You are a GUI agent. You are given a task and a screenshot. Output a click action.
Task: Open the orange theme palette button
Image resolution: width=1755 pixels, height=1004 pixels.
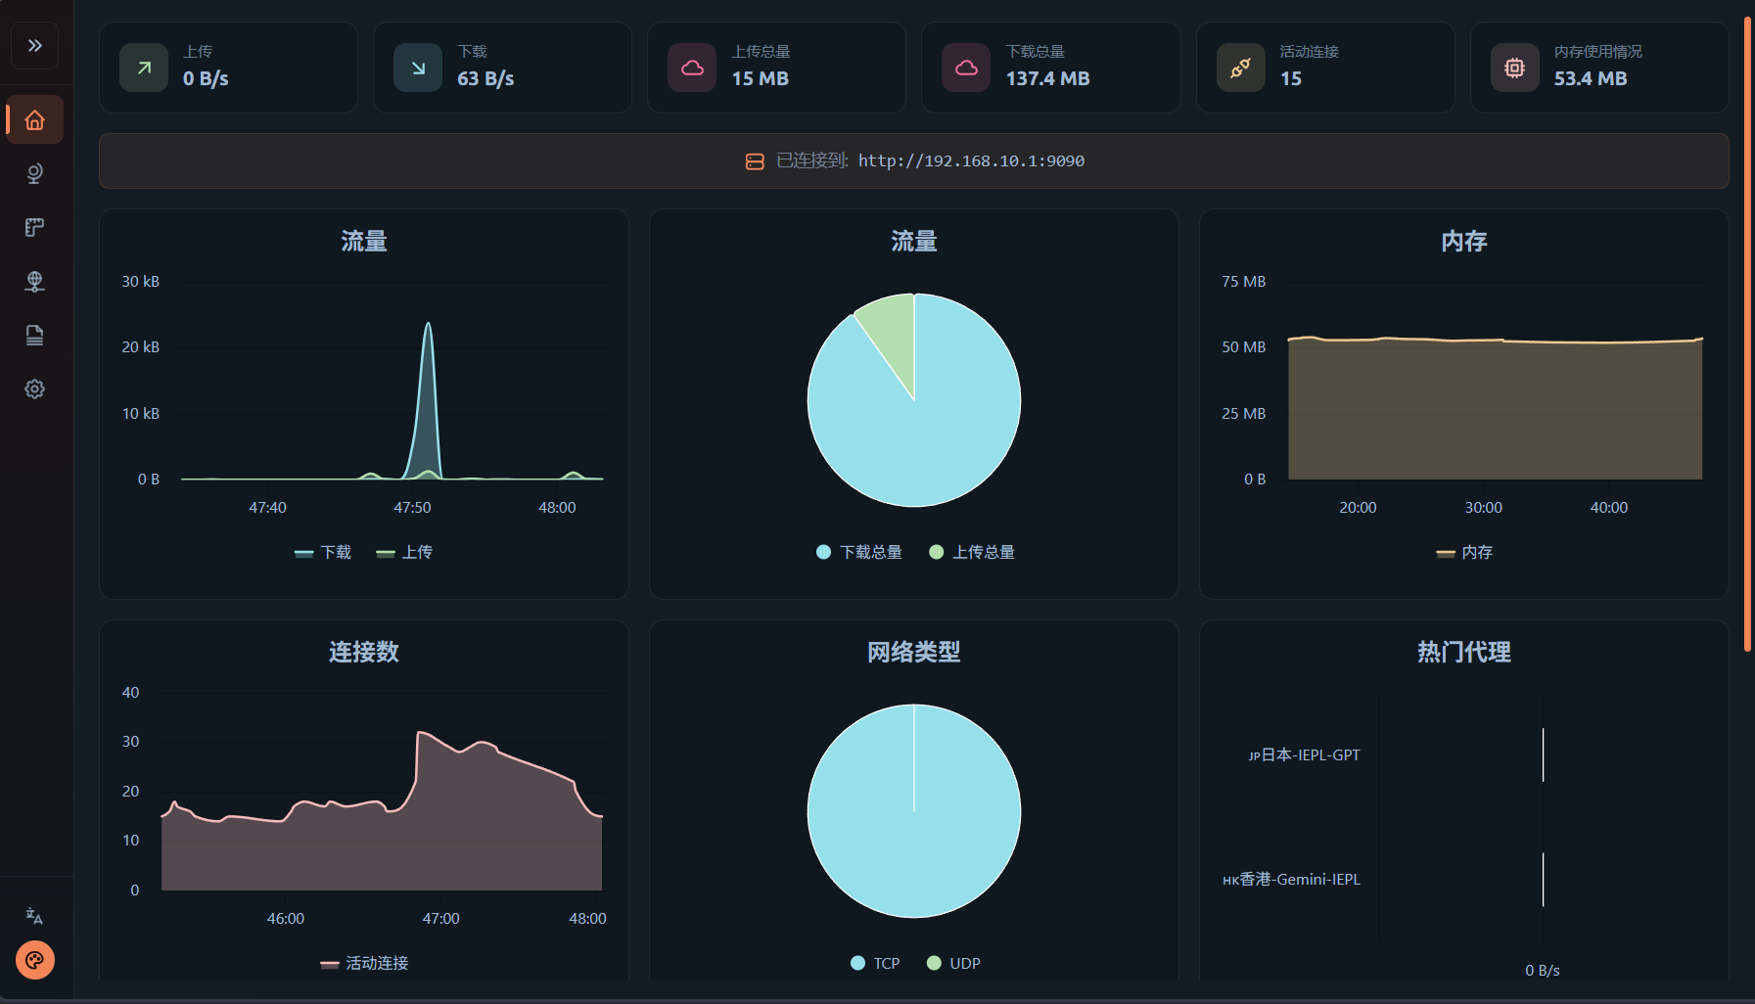[x=35, y=960]
